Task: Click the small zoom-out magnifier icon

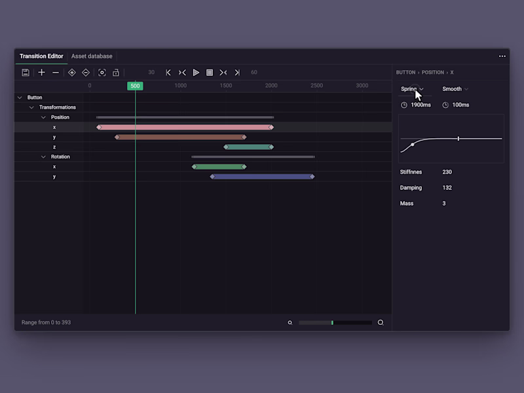Action: 290,322
